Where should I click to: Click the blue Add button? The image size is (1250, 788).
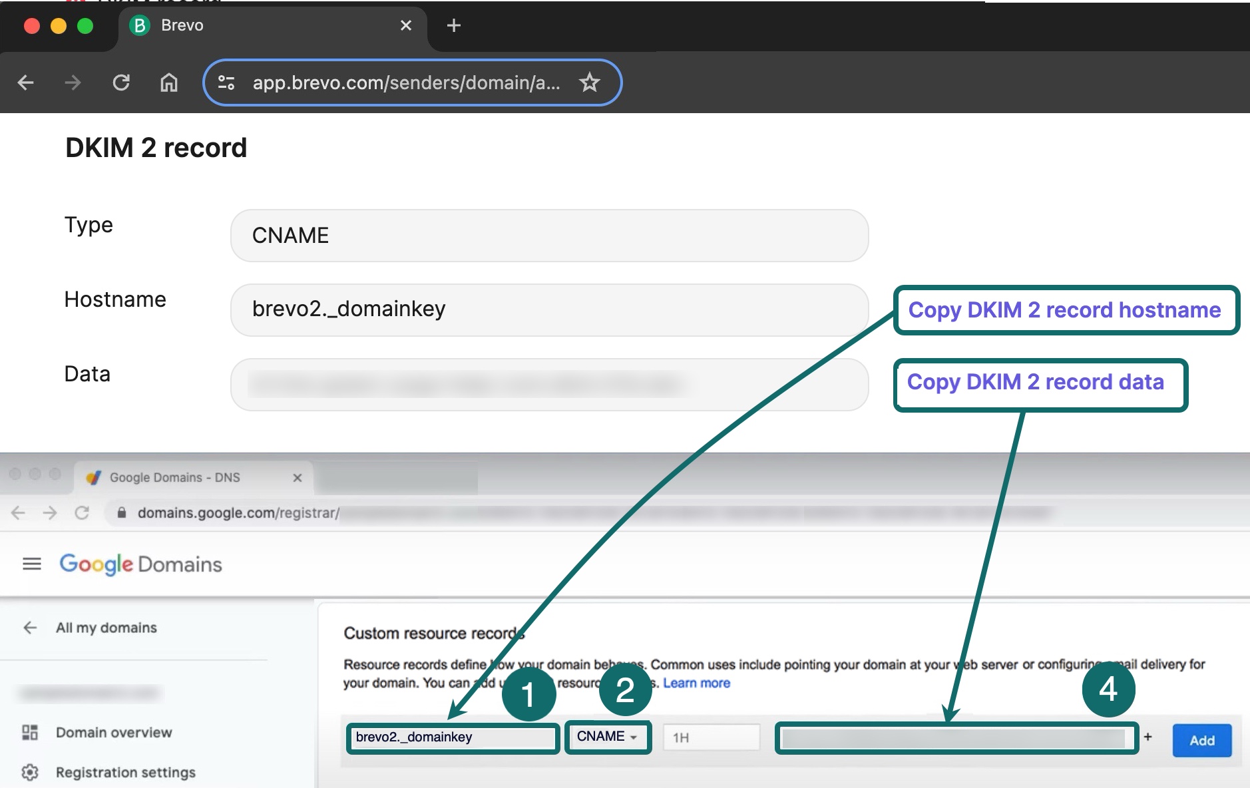[1202, 740]
